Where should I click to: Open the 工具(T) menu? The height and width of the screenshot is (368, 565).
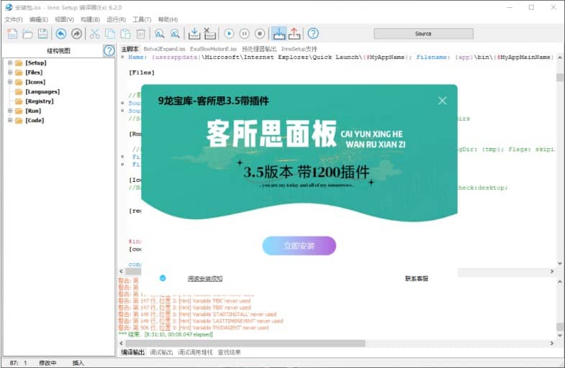pos(142,19)
